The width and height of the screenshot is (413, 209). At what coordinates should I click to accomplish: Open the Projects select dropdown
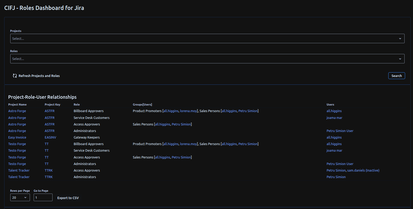pyautogui.click(x=207, y=39)
